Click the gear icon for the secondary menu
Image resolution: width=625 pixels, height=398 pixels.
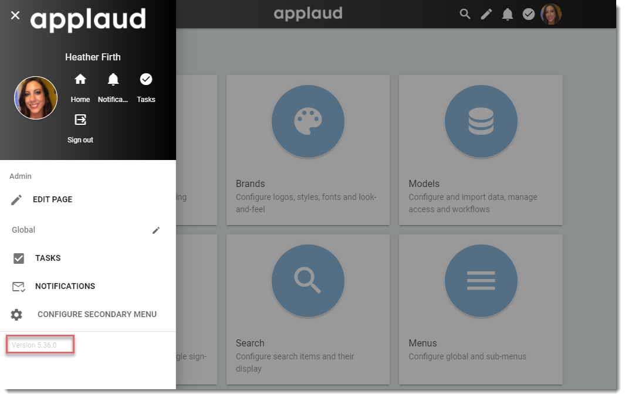point(16,315)
